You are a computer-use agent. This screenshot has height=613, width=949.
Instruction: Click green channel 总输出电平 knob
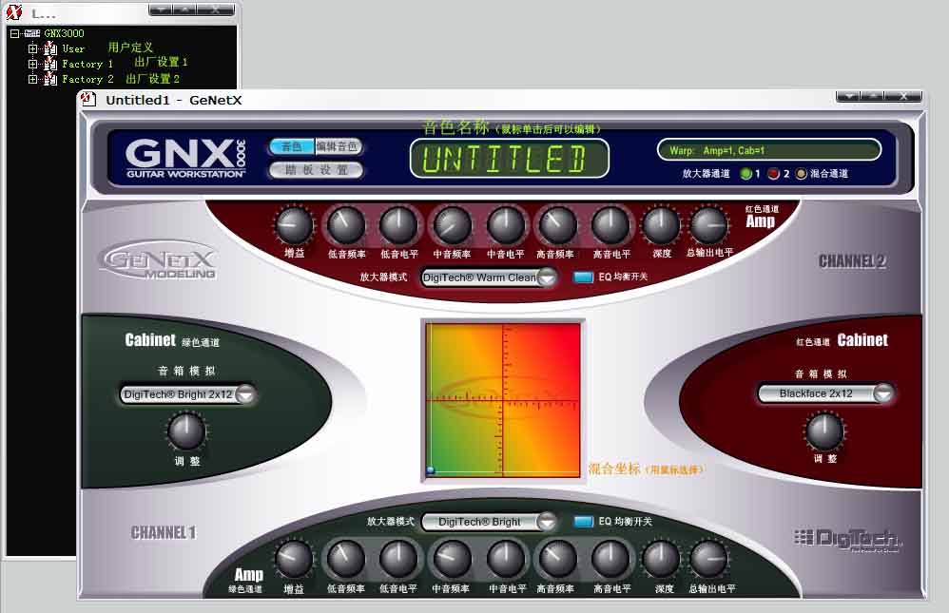pyautogui.click(x=708, y=560)
